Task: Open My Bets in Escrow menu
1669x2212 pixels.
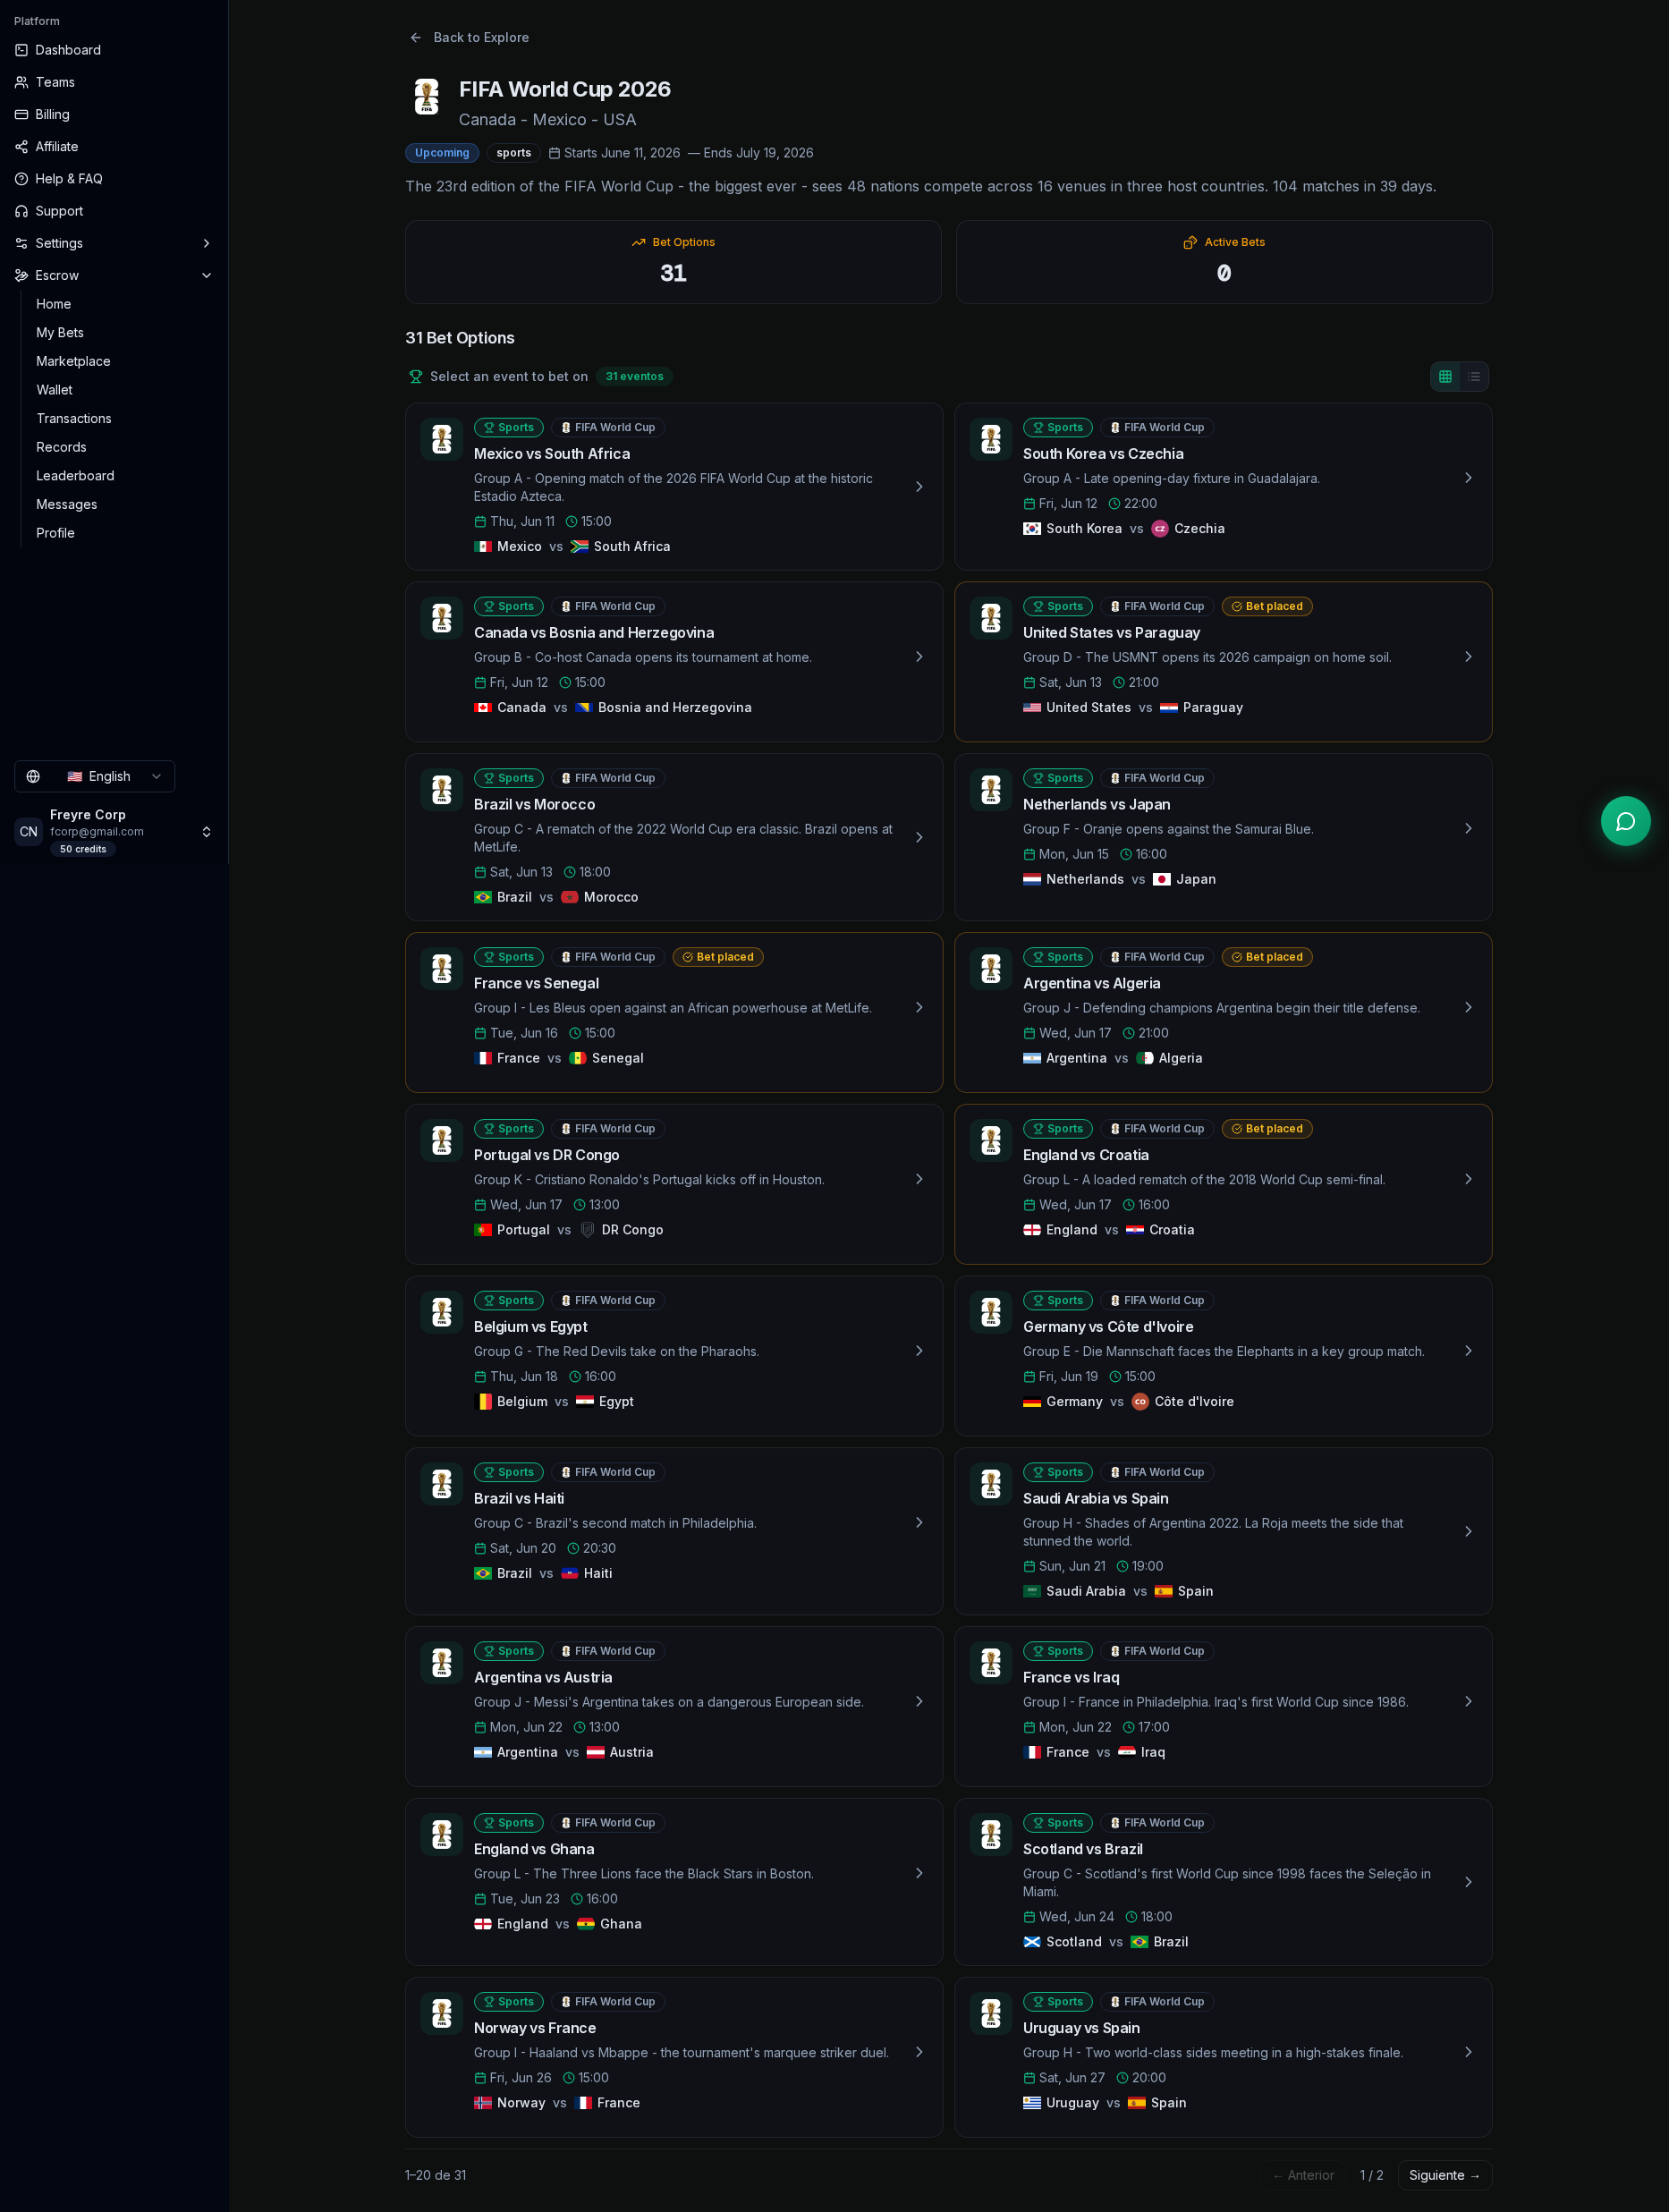Action: [x=60, y=333]
